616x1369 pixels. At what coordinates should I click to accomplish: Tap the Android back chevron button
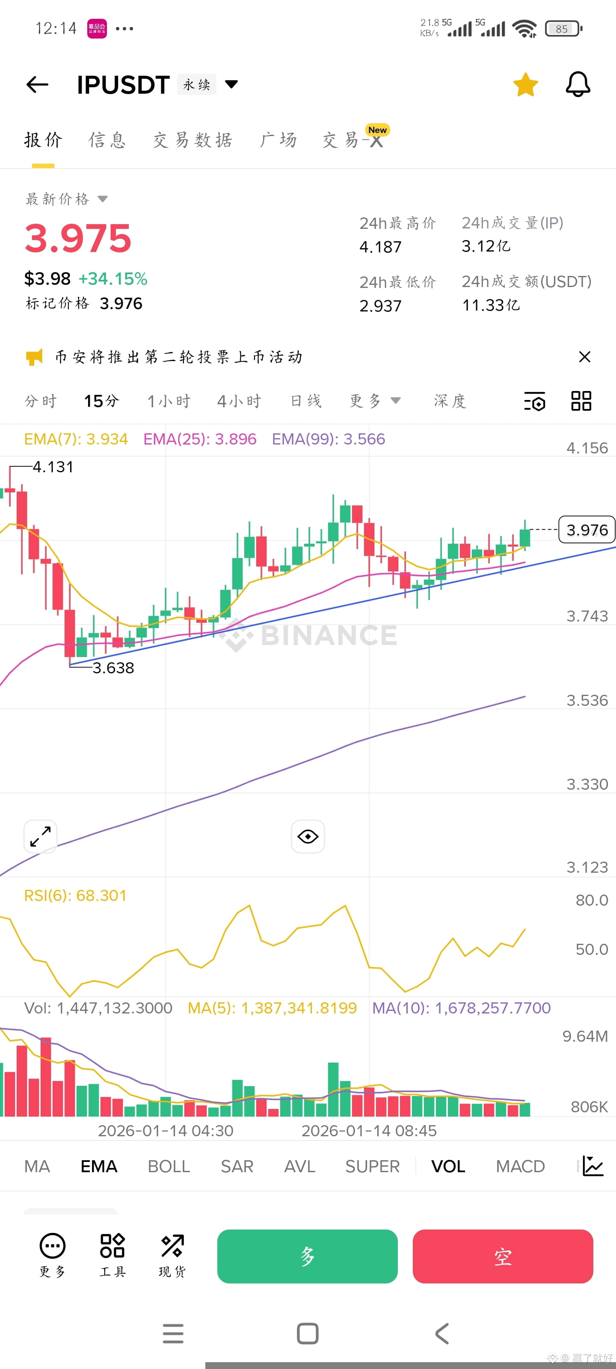click(441, 1333)
